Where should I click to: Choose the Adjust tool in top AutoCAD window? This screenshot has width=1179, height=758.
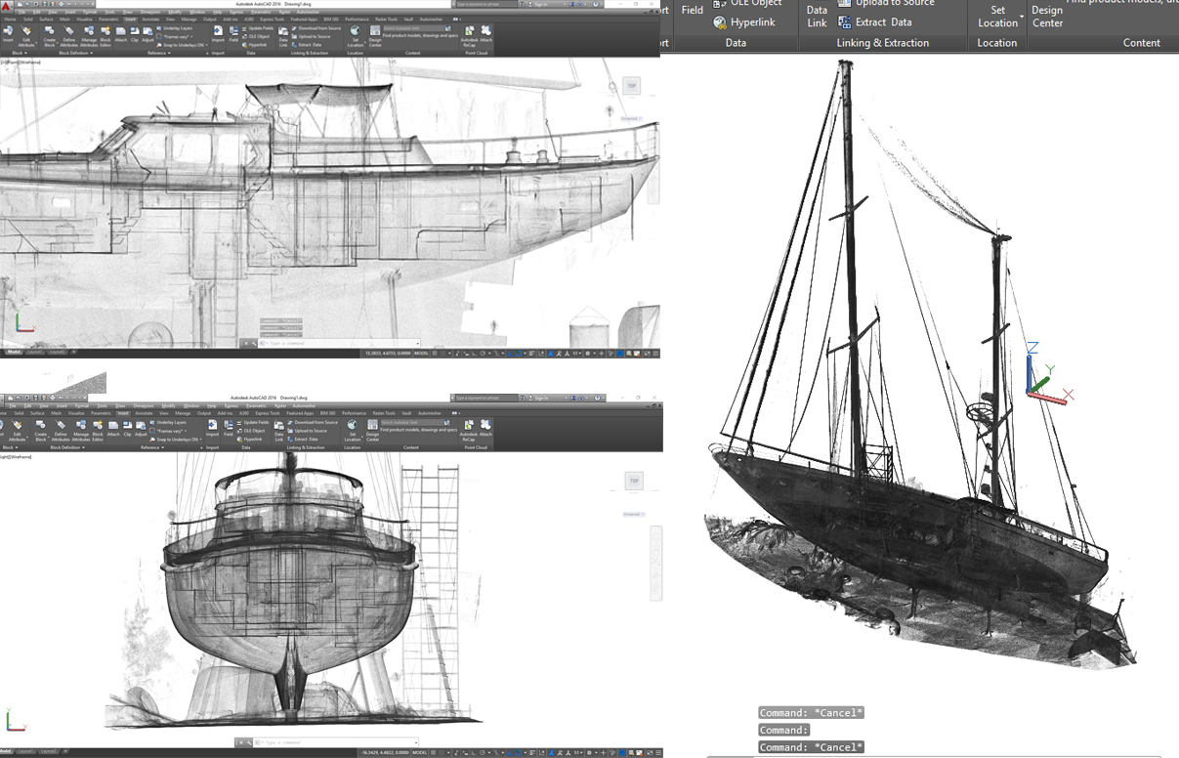tap(147, 32)
